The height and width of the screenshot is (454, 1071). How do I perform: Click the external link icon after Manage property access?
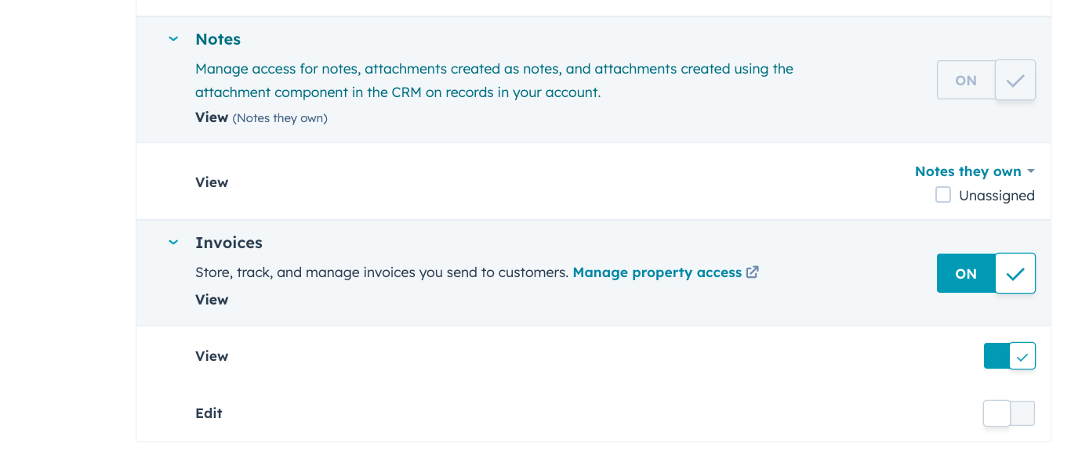pos(753,272)
